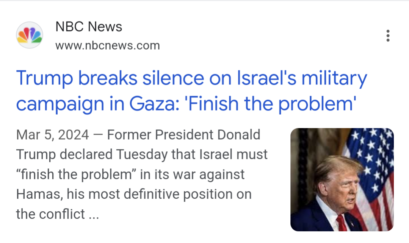
Task: Click the red tie in the thumbnail
Action: (341, 223)
